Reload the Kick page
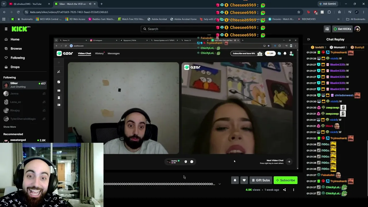Image resolution: width=368 pixels, height=207 pixels. tap(18, 12)
